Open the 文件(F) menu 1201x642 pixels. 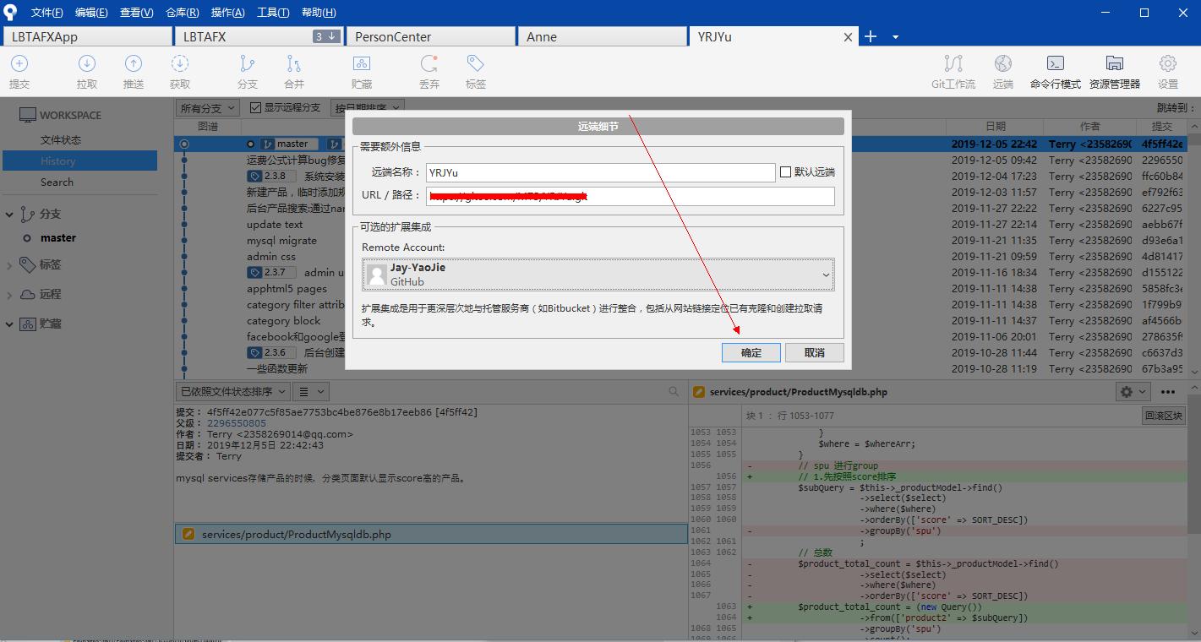[47, 13]
